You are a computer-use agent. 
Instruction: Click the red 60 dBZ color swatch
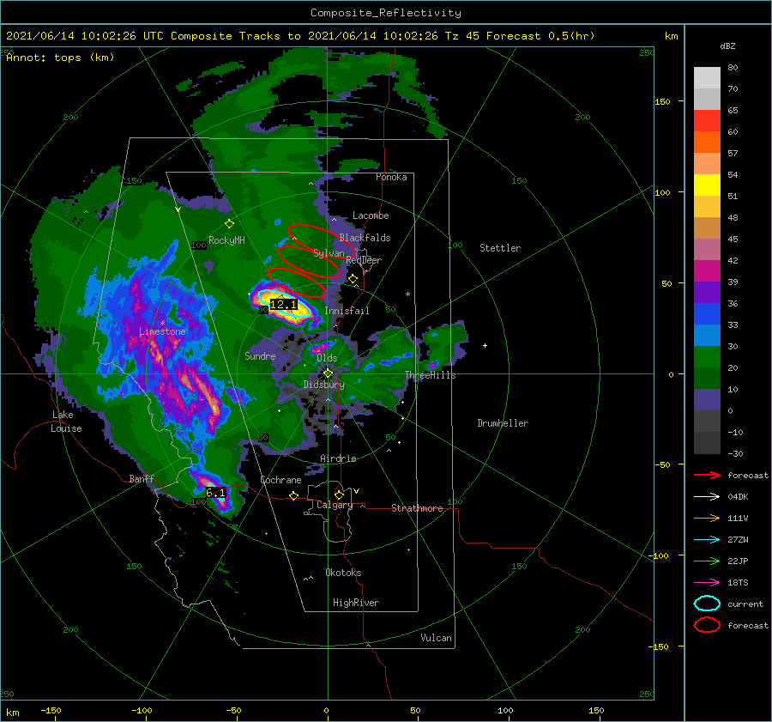[707, 121]
